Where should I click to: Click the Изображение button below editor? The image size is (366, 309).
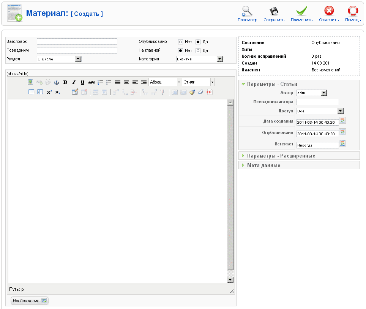point(30,301)
